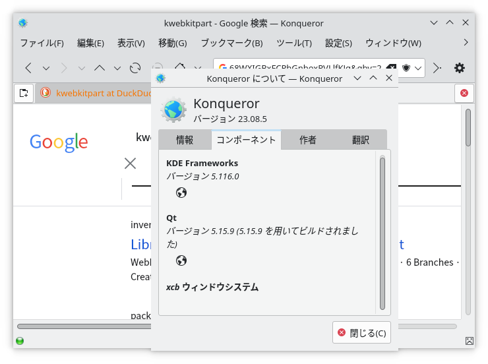Click the new tab icon

24,93
